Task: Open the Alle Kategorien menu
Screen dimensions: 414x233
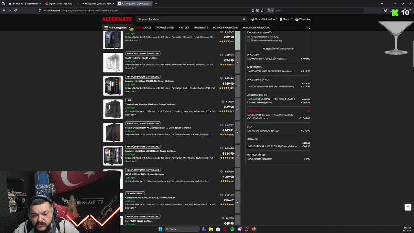Action: click(x=117, y=28)
